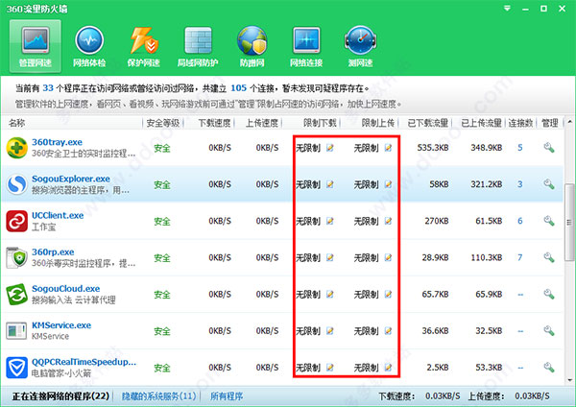Screen dimensions: 576x407
Task: Click scrollbar up arrow
Action: tap(569, 122)
